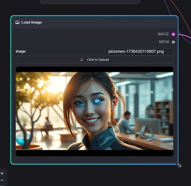Click the node resize handle icon at corner
This screenshot has height=186, width=191.
(x=179, y=165)
